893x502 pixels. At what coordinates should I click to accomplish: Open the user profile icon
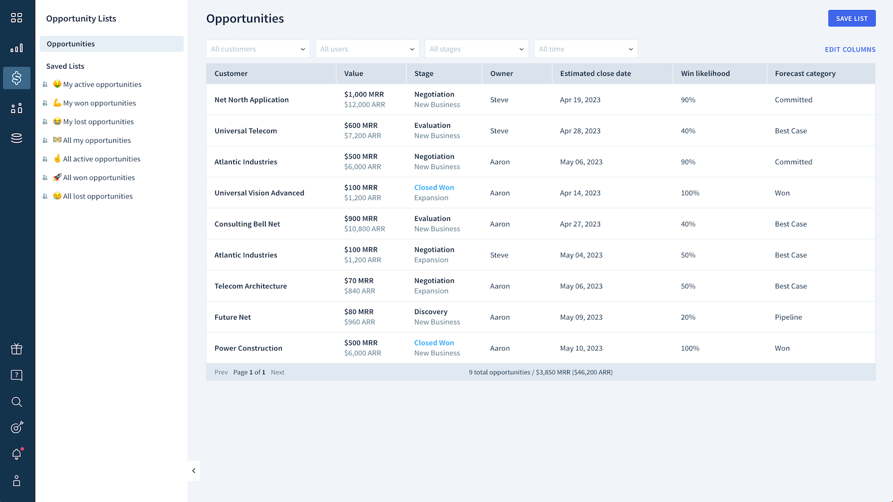[17, 481]
